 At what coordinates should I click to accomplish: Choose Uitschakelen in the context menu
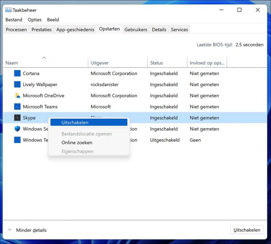pos(89,122)
